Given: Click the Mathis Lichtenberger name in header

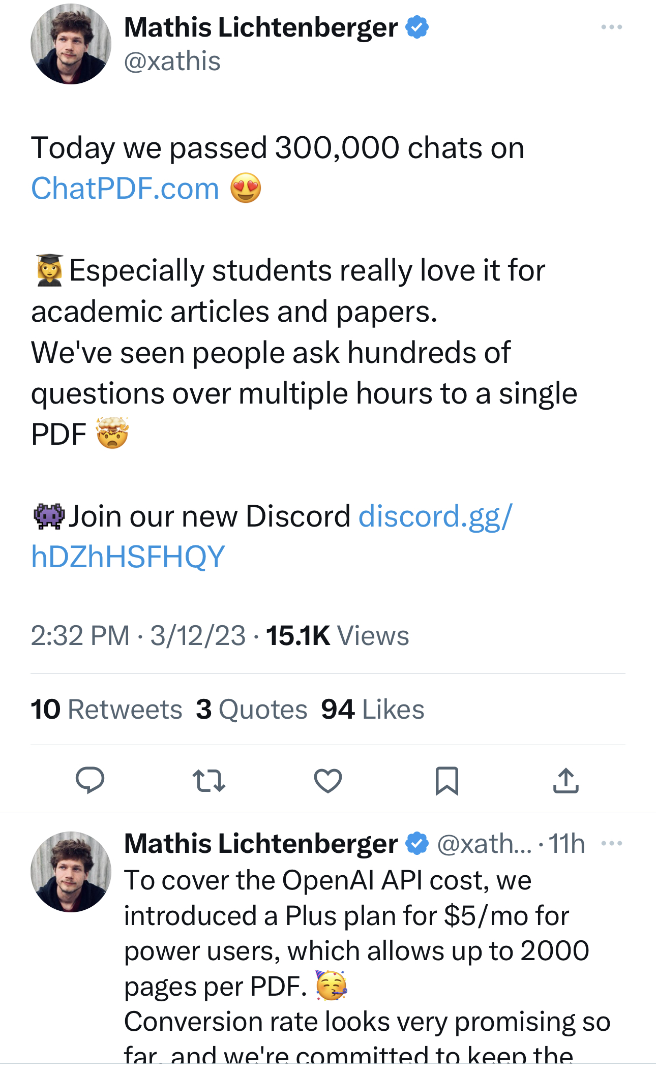Looking at the screenshot, I should 261,27.
